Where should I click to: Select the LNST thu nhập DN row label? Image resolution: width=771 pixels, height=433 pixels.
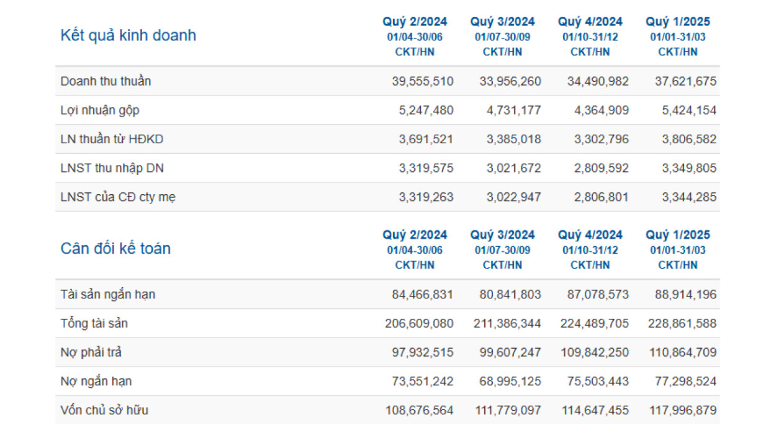(x=112, y=168)
